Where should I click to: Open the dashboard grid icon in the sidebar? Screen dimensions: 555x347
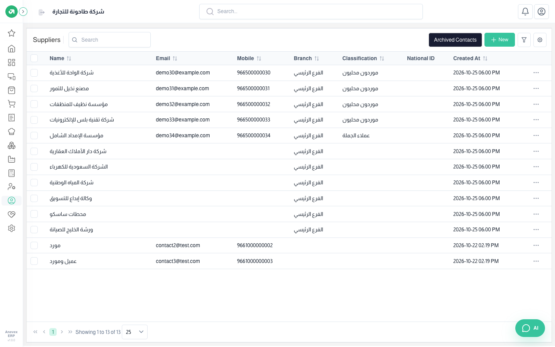[12, 62]
